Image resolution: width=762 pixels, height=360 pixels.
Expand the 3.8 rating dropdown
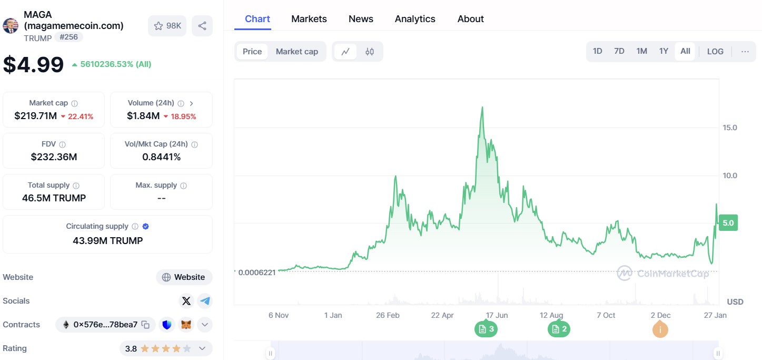[202, 348]
